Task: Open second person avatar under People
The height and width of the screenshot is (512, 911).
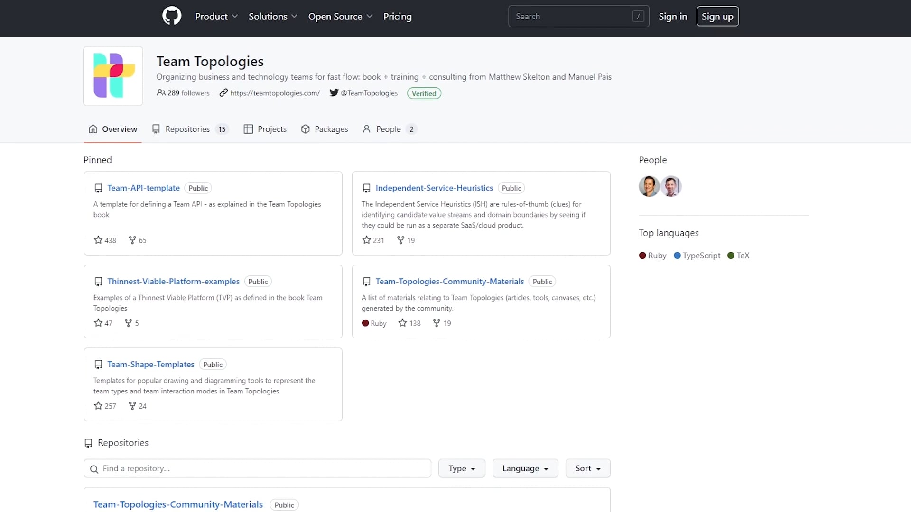Action: 671,186
